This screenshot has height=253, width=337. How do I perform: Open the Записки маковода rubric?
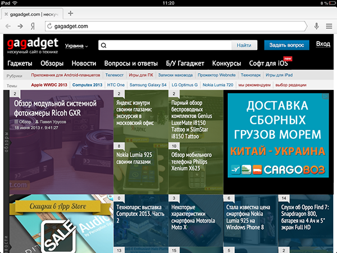175,75
